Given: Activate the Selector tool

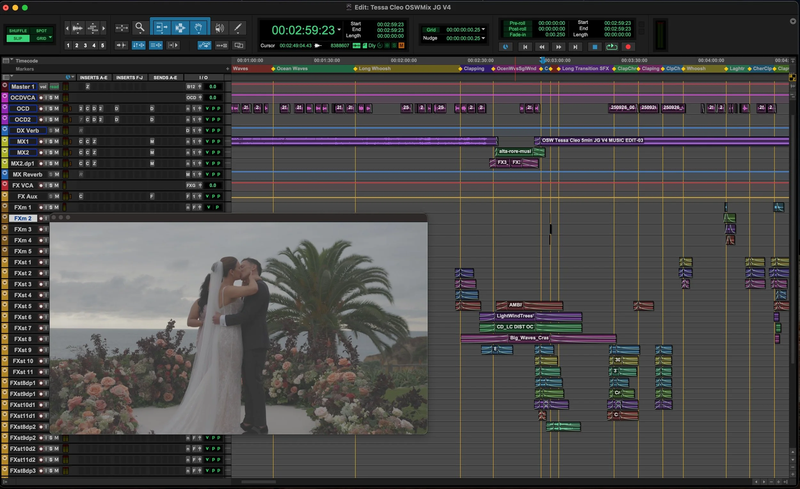Looking at the screenshot, I should [x=180, y=28].
